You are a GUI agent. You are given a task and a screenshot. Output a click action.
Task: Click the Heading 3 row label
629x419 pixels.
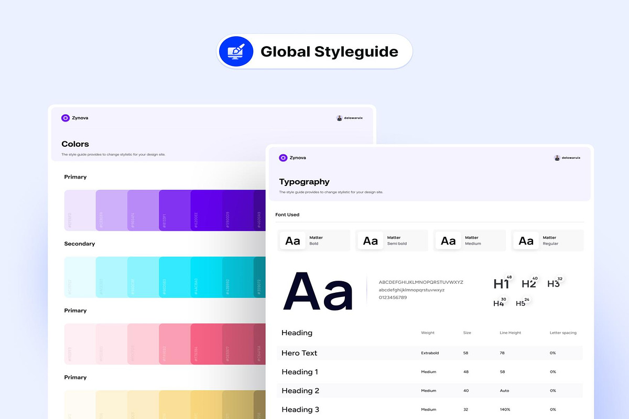point(300,410)
